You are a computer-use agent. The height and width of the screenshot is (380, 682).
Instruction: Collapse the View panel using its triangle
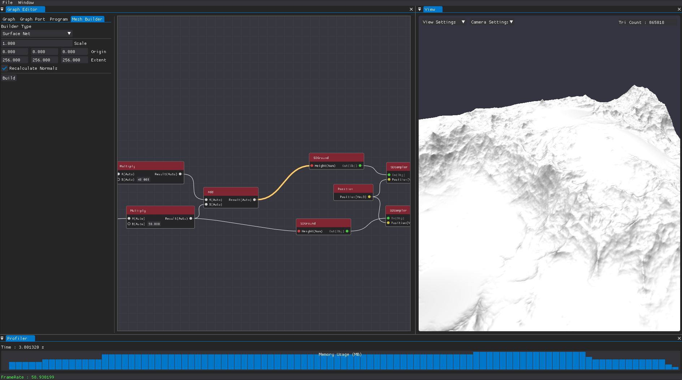click(x=420, y=9)
